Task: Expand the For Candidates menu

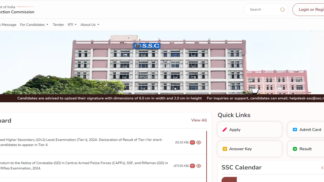Action: tap(34, 25)
